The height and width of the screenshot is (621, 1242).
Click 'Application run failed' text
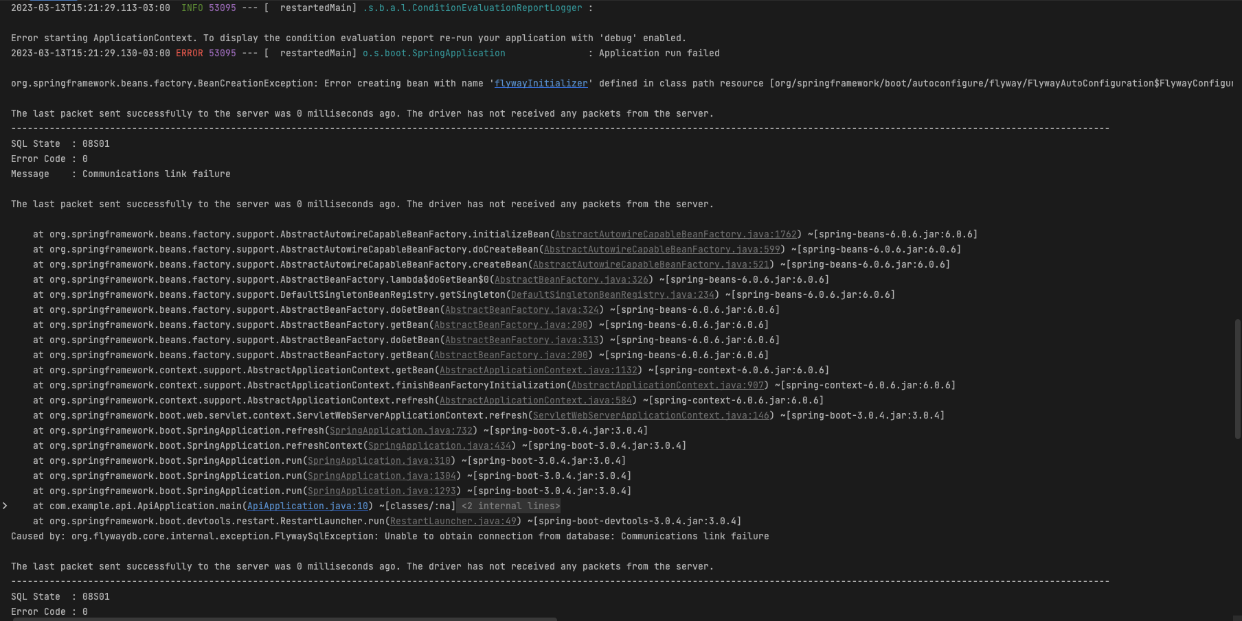[x=659, y=53]
